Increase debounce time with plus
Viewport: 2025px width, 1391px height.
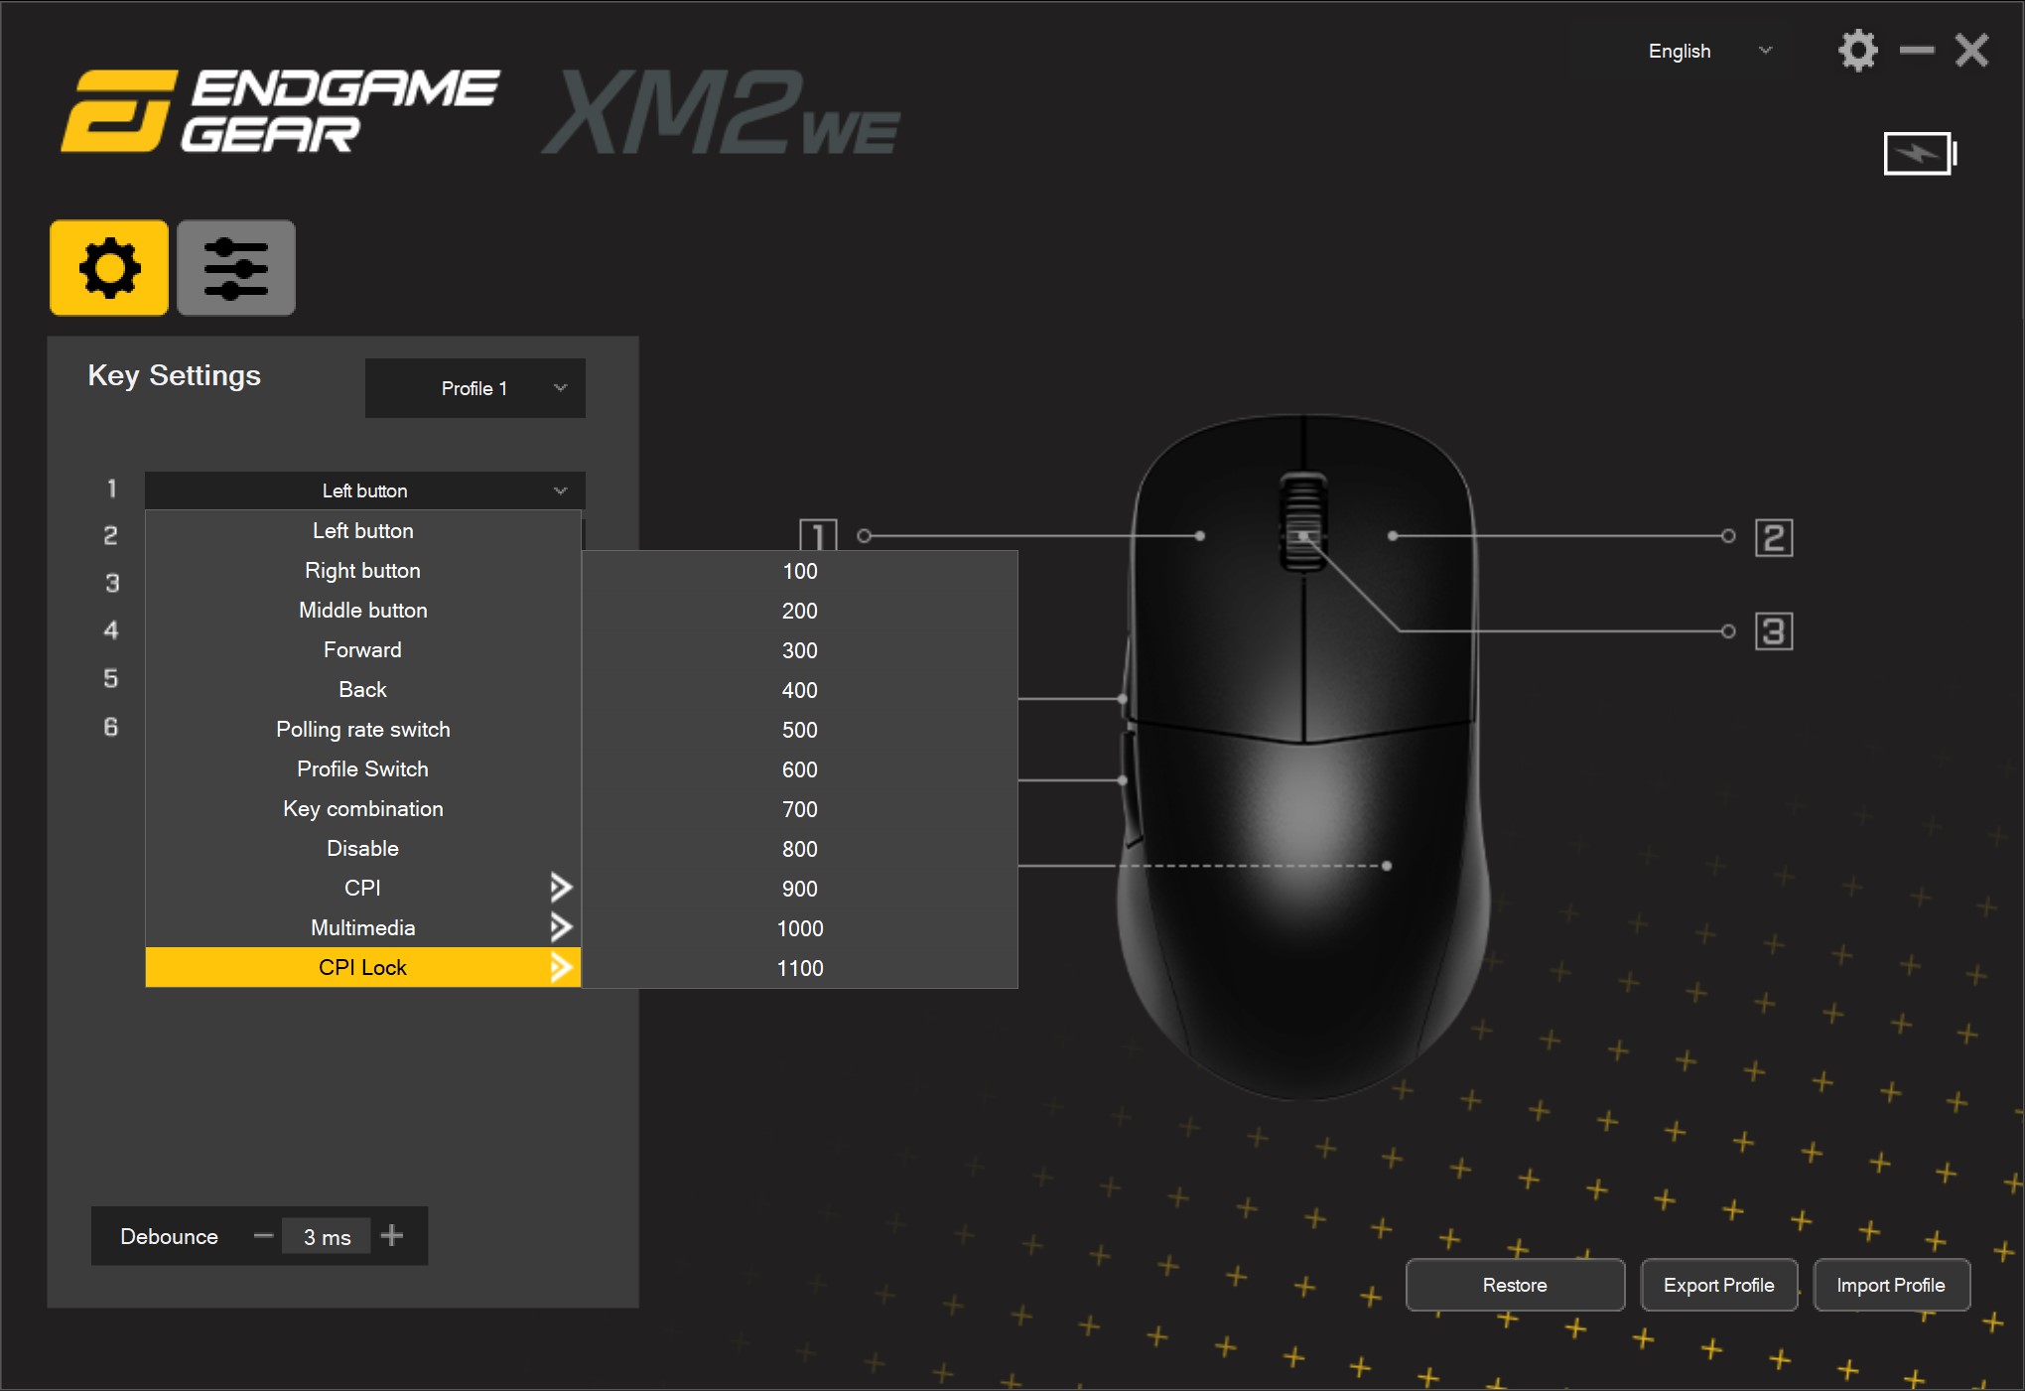coord(392,1236)
